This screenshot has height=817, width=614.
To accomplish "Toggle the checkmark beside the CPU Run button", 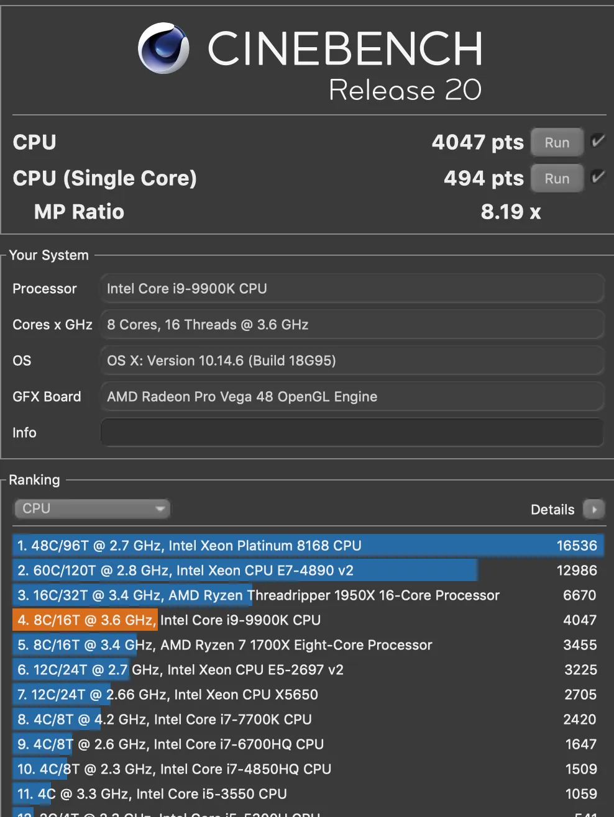I will (x=598, y=142).
